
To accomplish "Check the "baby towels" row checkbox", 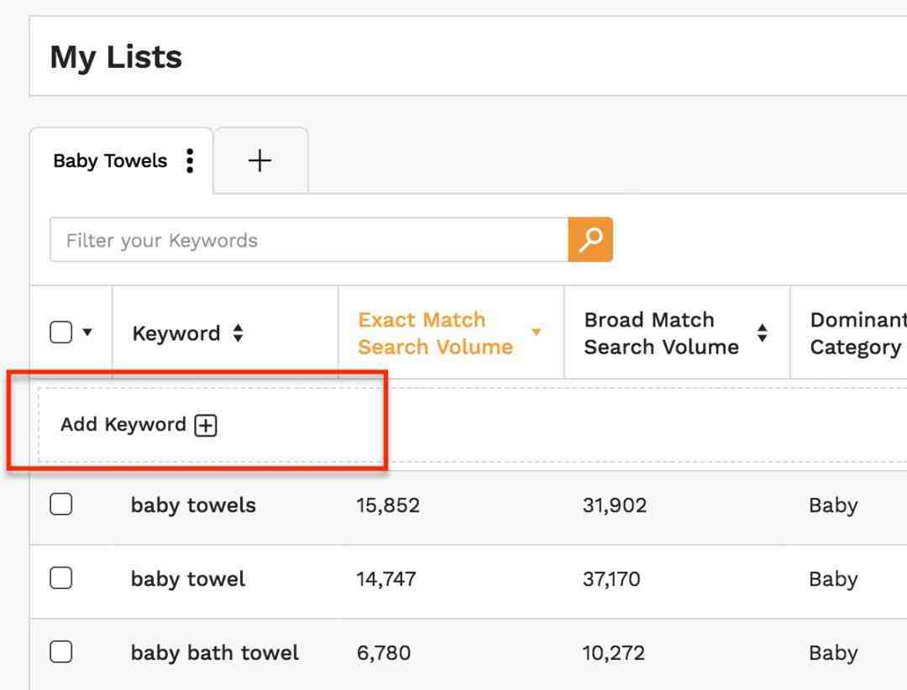I will click(61, 504).
